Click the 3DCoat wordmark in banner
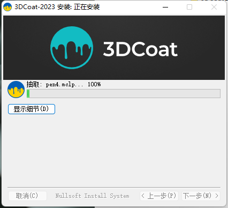The width and height of the screenshot is (228, 208). coord(140,49)
